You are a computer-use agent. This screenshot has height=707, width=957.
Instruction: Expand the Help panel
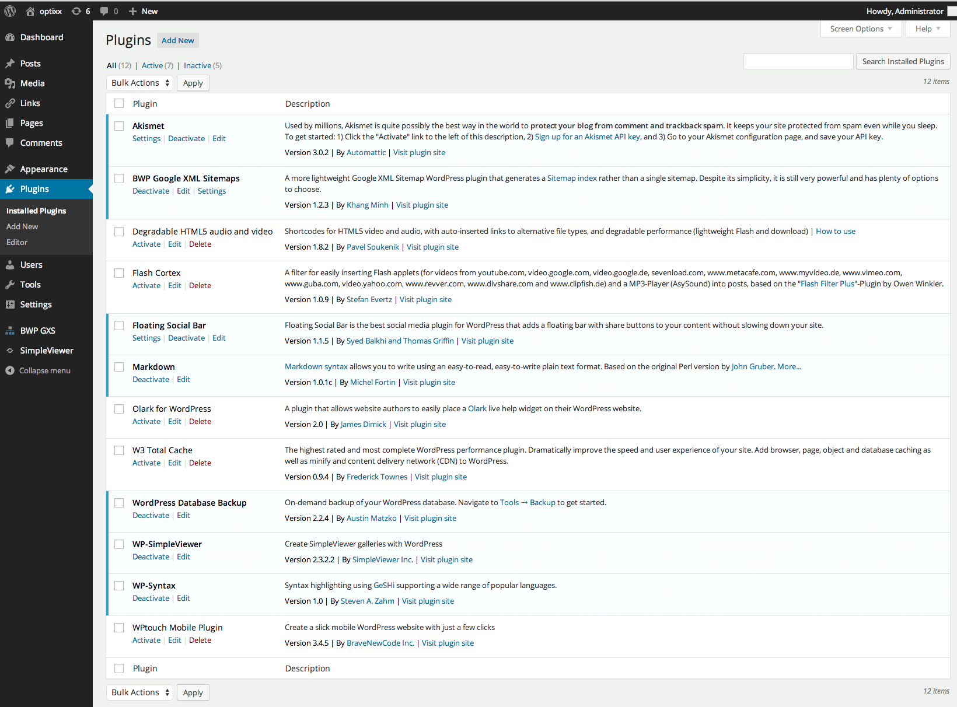coord(928,29)
